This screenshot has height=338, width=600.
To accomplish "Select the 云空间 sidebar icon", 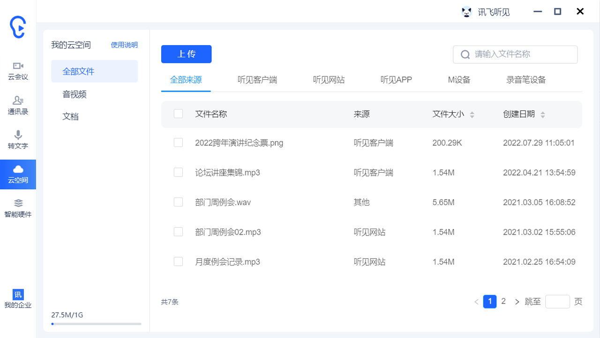I will (18, 174).
